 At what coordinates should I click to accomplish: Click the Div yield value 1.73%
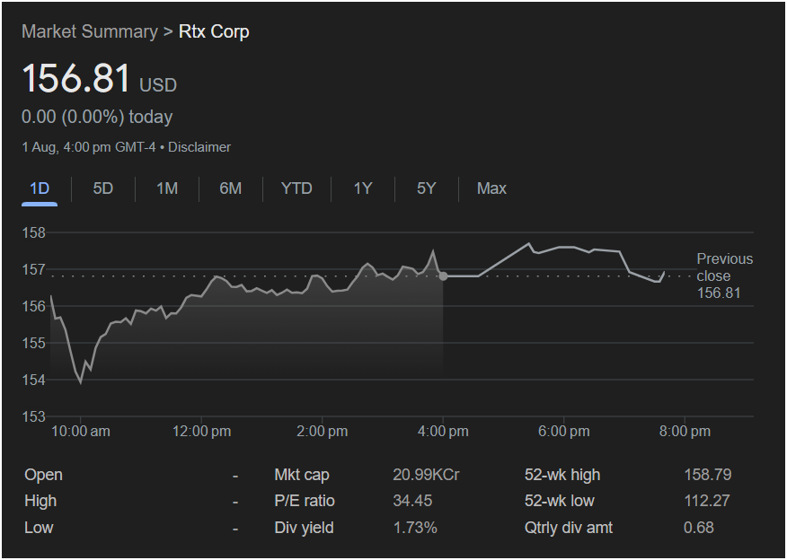(414, 528)
